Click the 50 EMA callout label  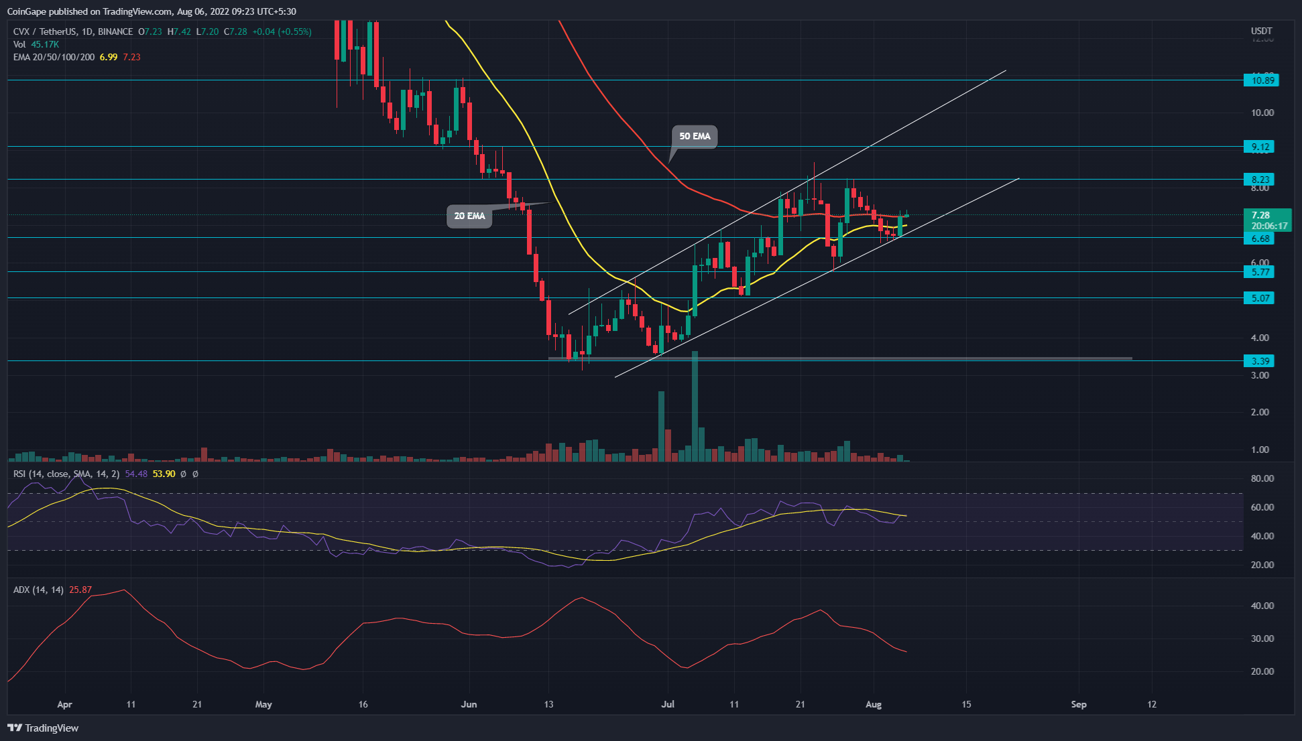[x=694, y=136]
